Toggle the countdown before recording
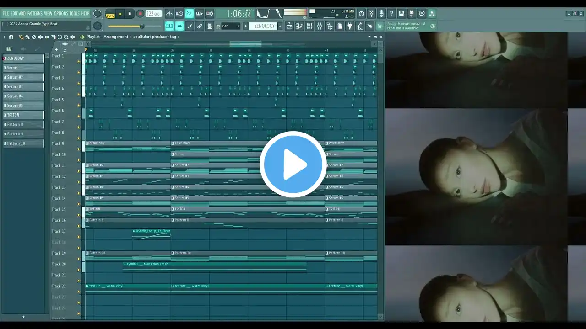 tap(189, 14)
